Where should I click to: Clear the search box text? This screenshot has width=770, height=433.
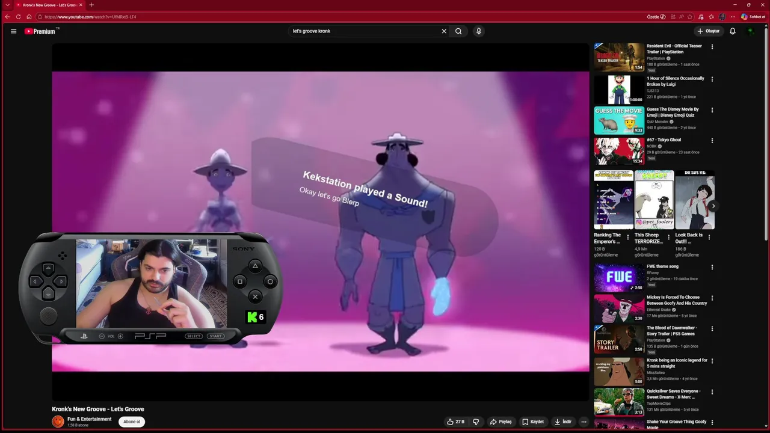[x=444, y=31]
